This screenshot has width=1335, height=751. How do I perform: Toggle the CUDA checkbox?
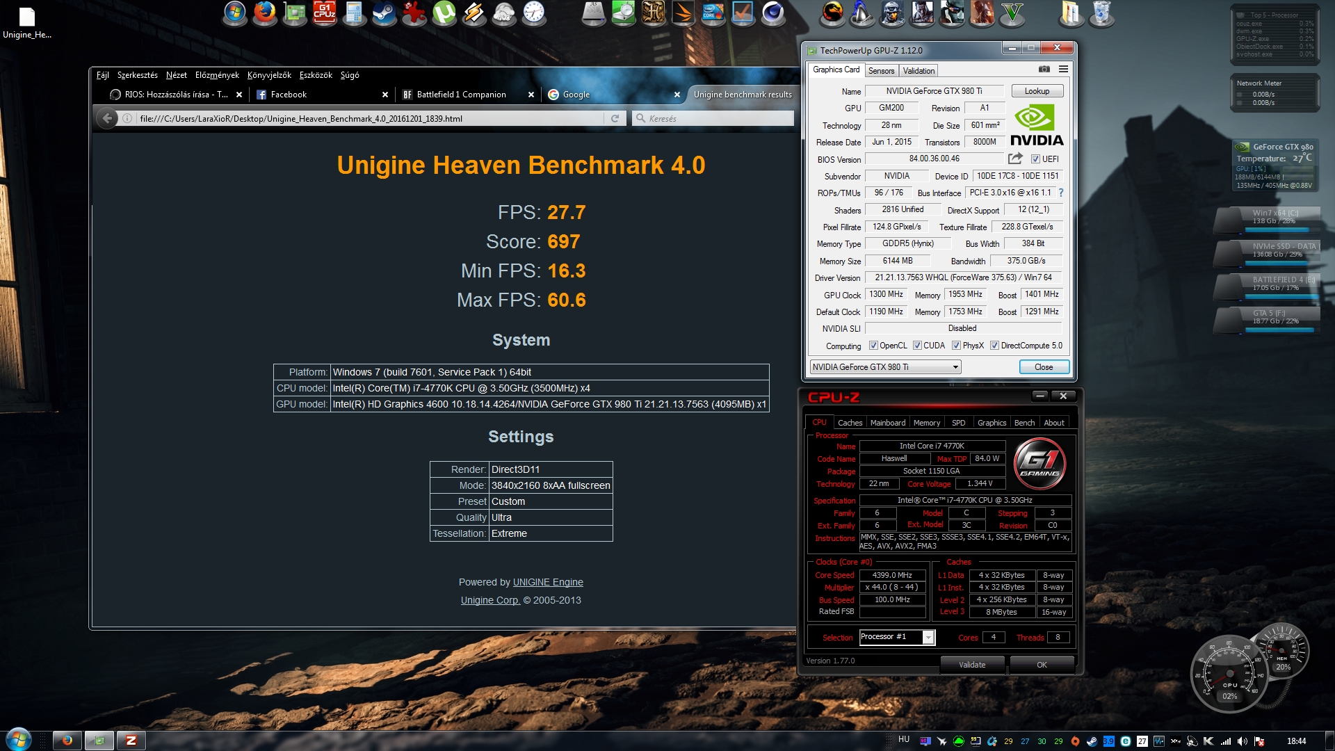point(917,346)
